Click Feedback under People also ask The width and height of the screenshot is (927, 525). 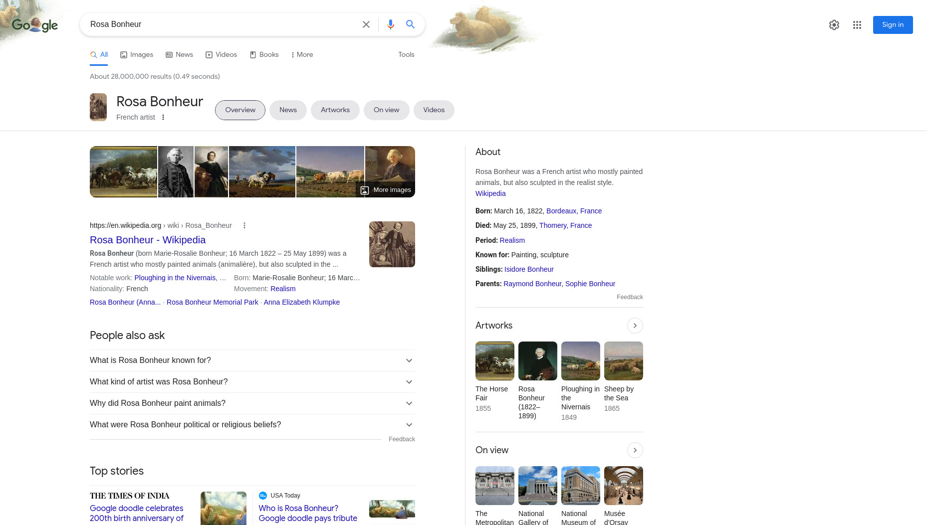(402, 439)
